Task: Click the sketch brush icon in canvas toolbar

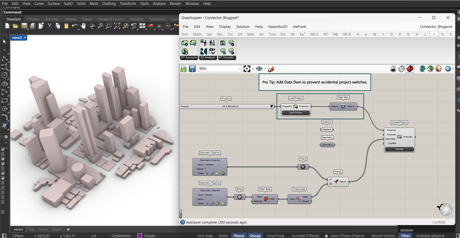Action: (x=271, y=69)
